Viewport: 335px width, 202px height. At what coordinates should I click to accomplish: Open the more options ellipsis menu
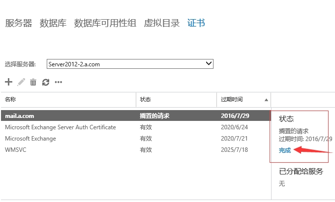59,82
